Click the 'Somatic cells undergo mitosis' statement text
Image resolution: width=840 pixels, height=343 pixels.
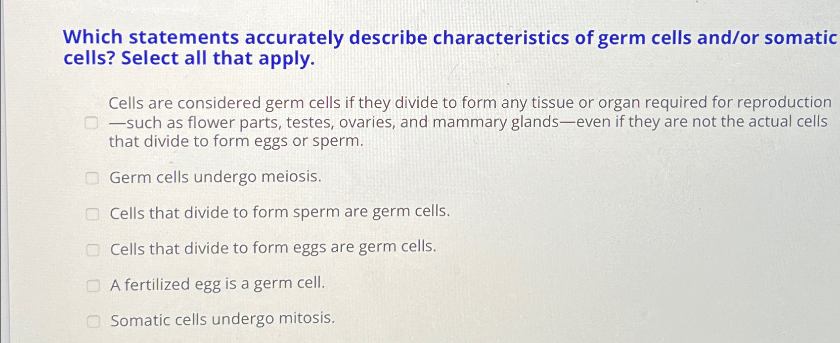222,320
